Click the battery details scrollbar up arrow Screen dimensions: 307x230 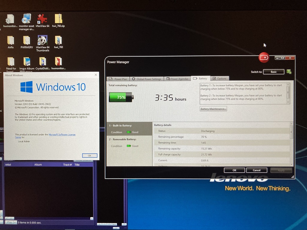[291, 124]
